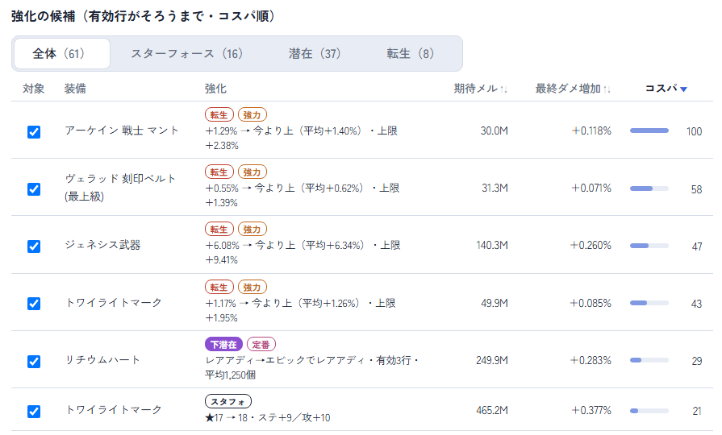The image size is (722, 435).
Task: Click コスパ bar valued 58
Action: click(649, 188)
